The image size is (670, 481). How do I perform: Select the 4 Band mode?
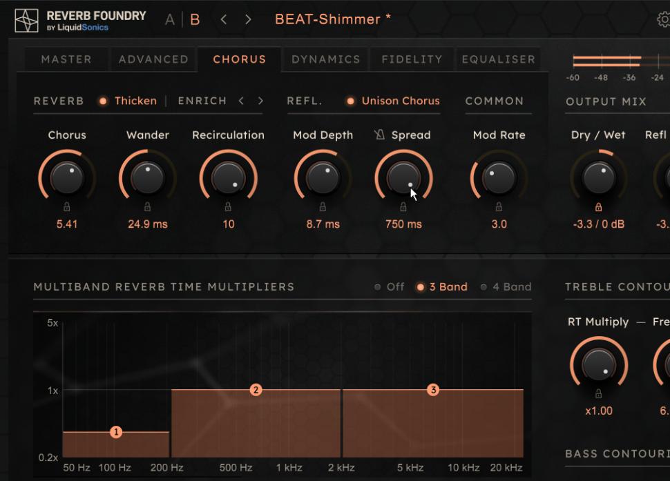click(x=506, y=287)
